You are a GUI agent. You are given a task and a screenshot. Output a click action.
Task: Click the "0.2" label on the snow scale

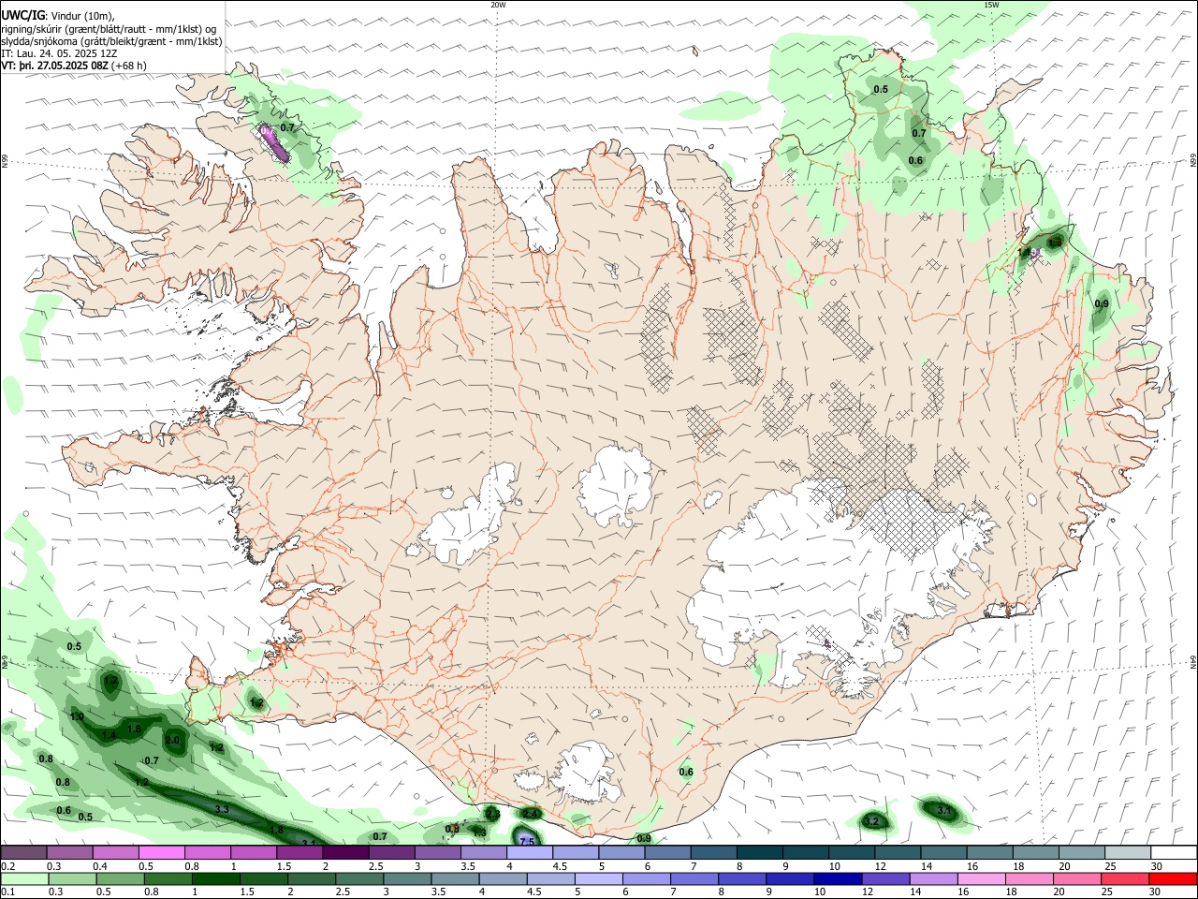(x=7, y=866)
